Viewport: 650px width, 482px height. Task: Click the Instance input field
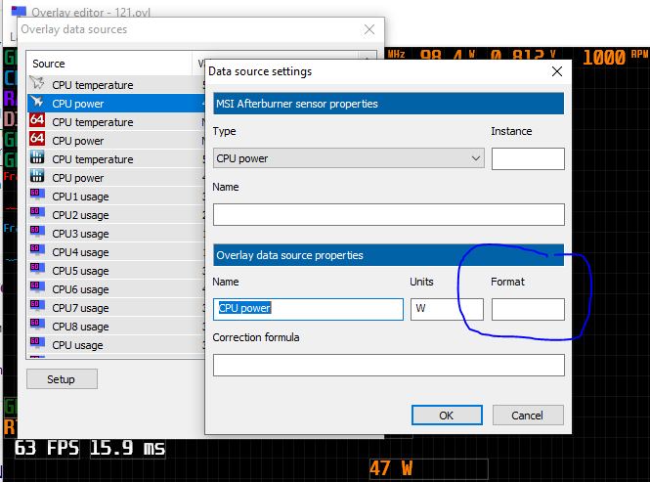coord(528,158)
